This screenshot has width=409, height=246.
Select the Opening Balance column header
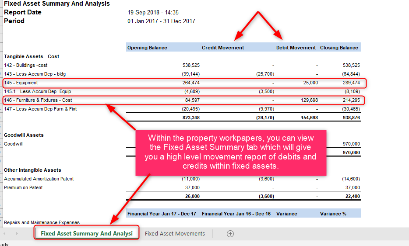[x=147, y=48]
